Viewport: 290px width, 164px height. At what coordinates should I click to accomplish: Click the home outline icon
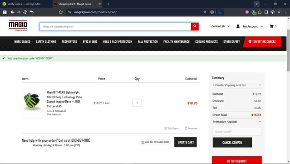(x=61, y=12)
